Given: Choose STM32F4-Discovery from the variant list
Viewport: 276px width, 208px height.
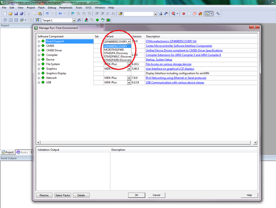Looking at the screenshot, I should click(x=118, y=53).
